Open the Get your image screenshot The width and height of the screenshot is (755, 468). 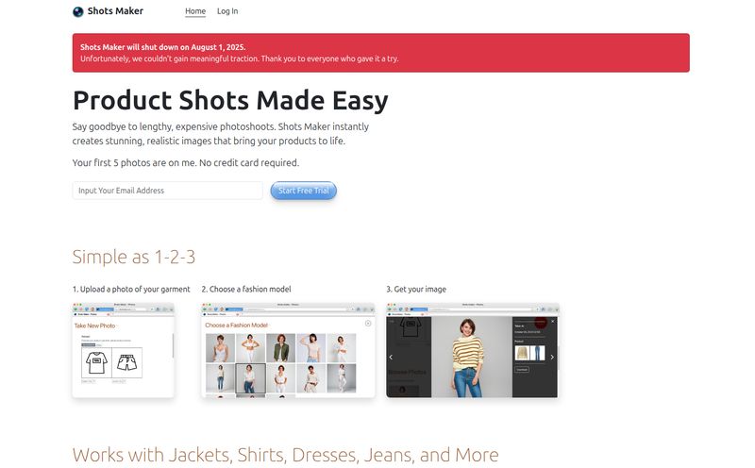473,350
